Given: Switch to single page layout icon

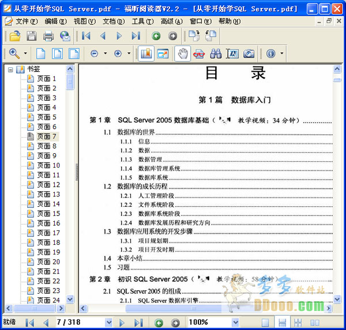Looking at the screenshot, I should [x=265, y=323].
